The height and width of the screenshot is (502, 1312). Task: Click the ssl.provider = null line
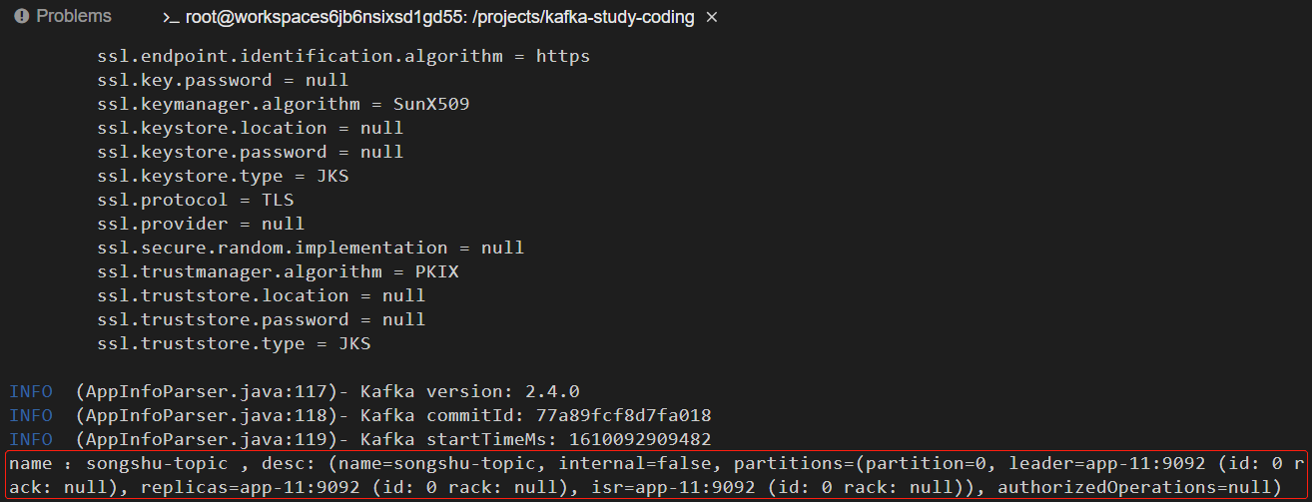click(x=201, y=224)
